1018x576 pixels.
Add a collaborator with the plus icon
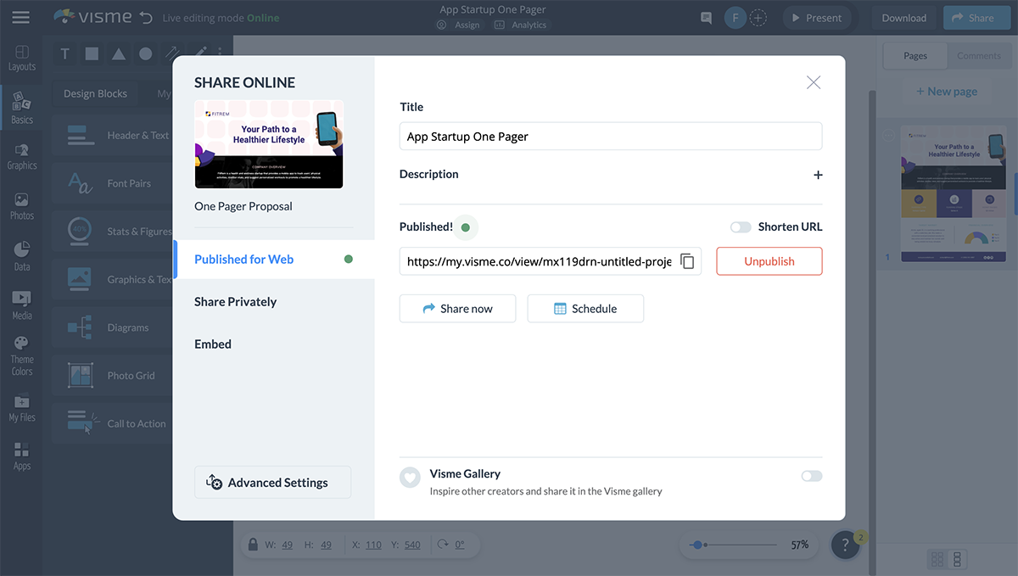[758, 18]
